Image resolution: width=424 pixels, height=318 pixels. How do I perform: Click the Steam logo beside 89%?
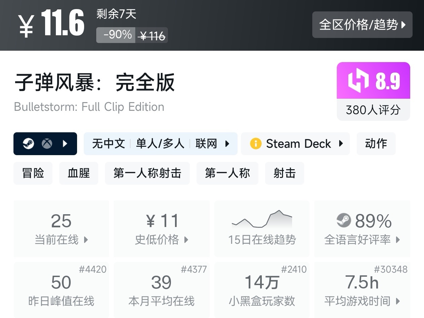tap(344, 221)
